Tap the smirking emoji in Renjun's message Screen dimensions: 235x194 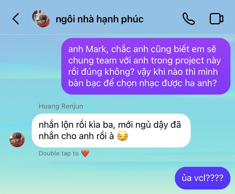122,136
